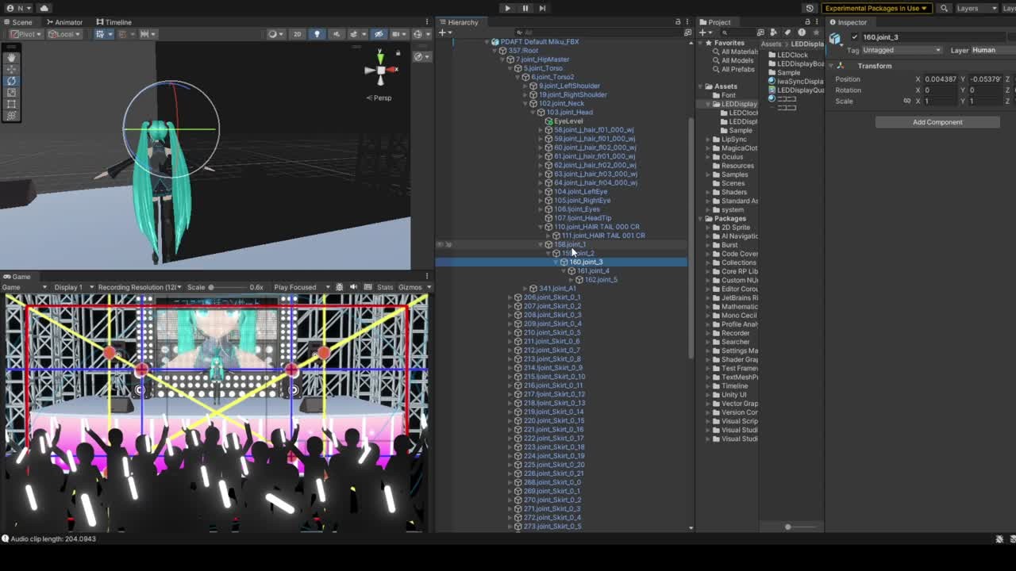This screenshot has width=1016, height=571.
Task: Activate the Rotate tool in Scene toolbar
Action: pos(11,81)
